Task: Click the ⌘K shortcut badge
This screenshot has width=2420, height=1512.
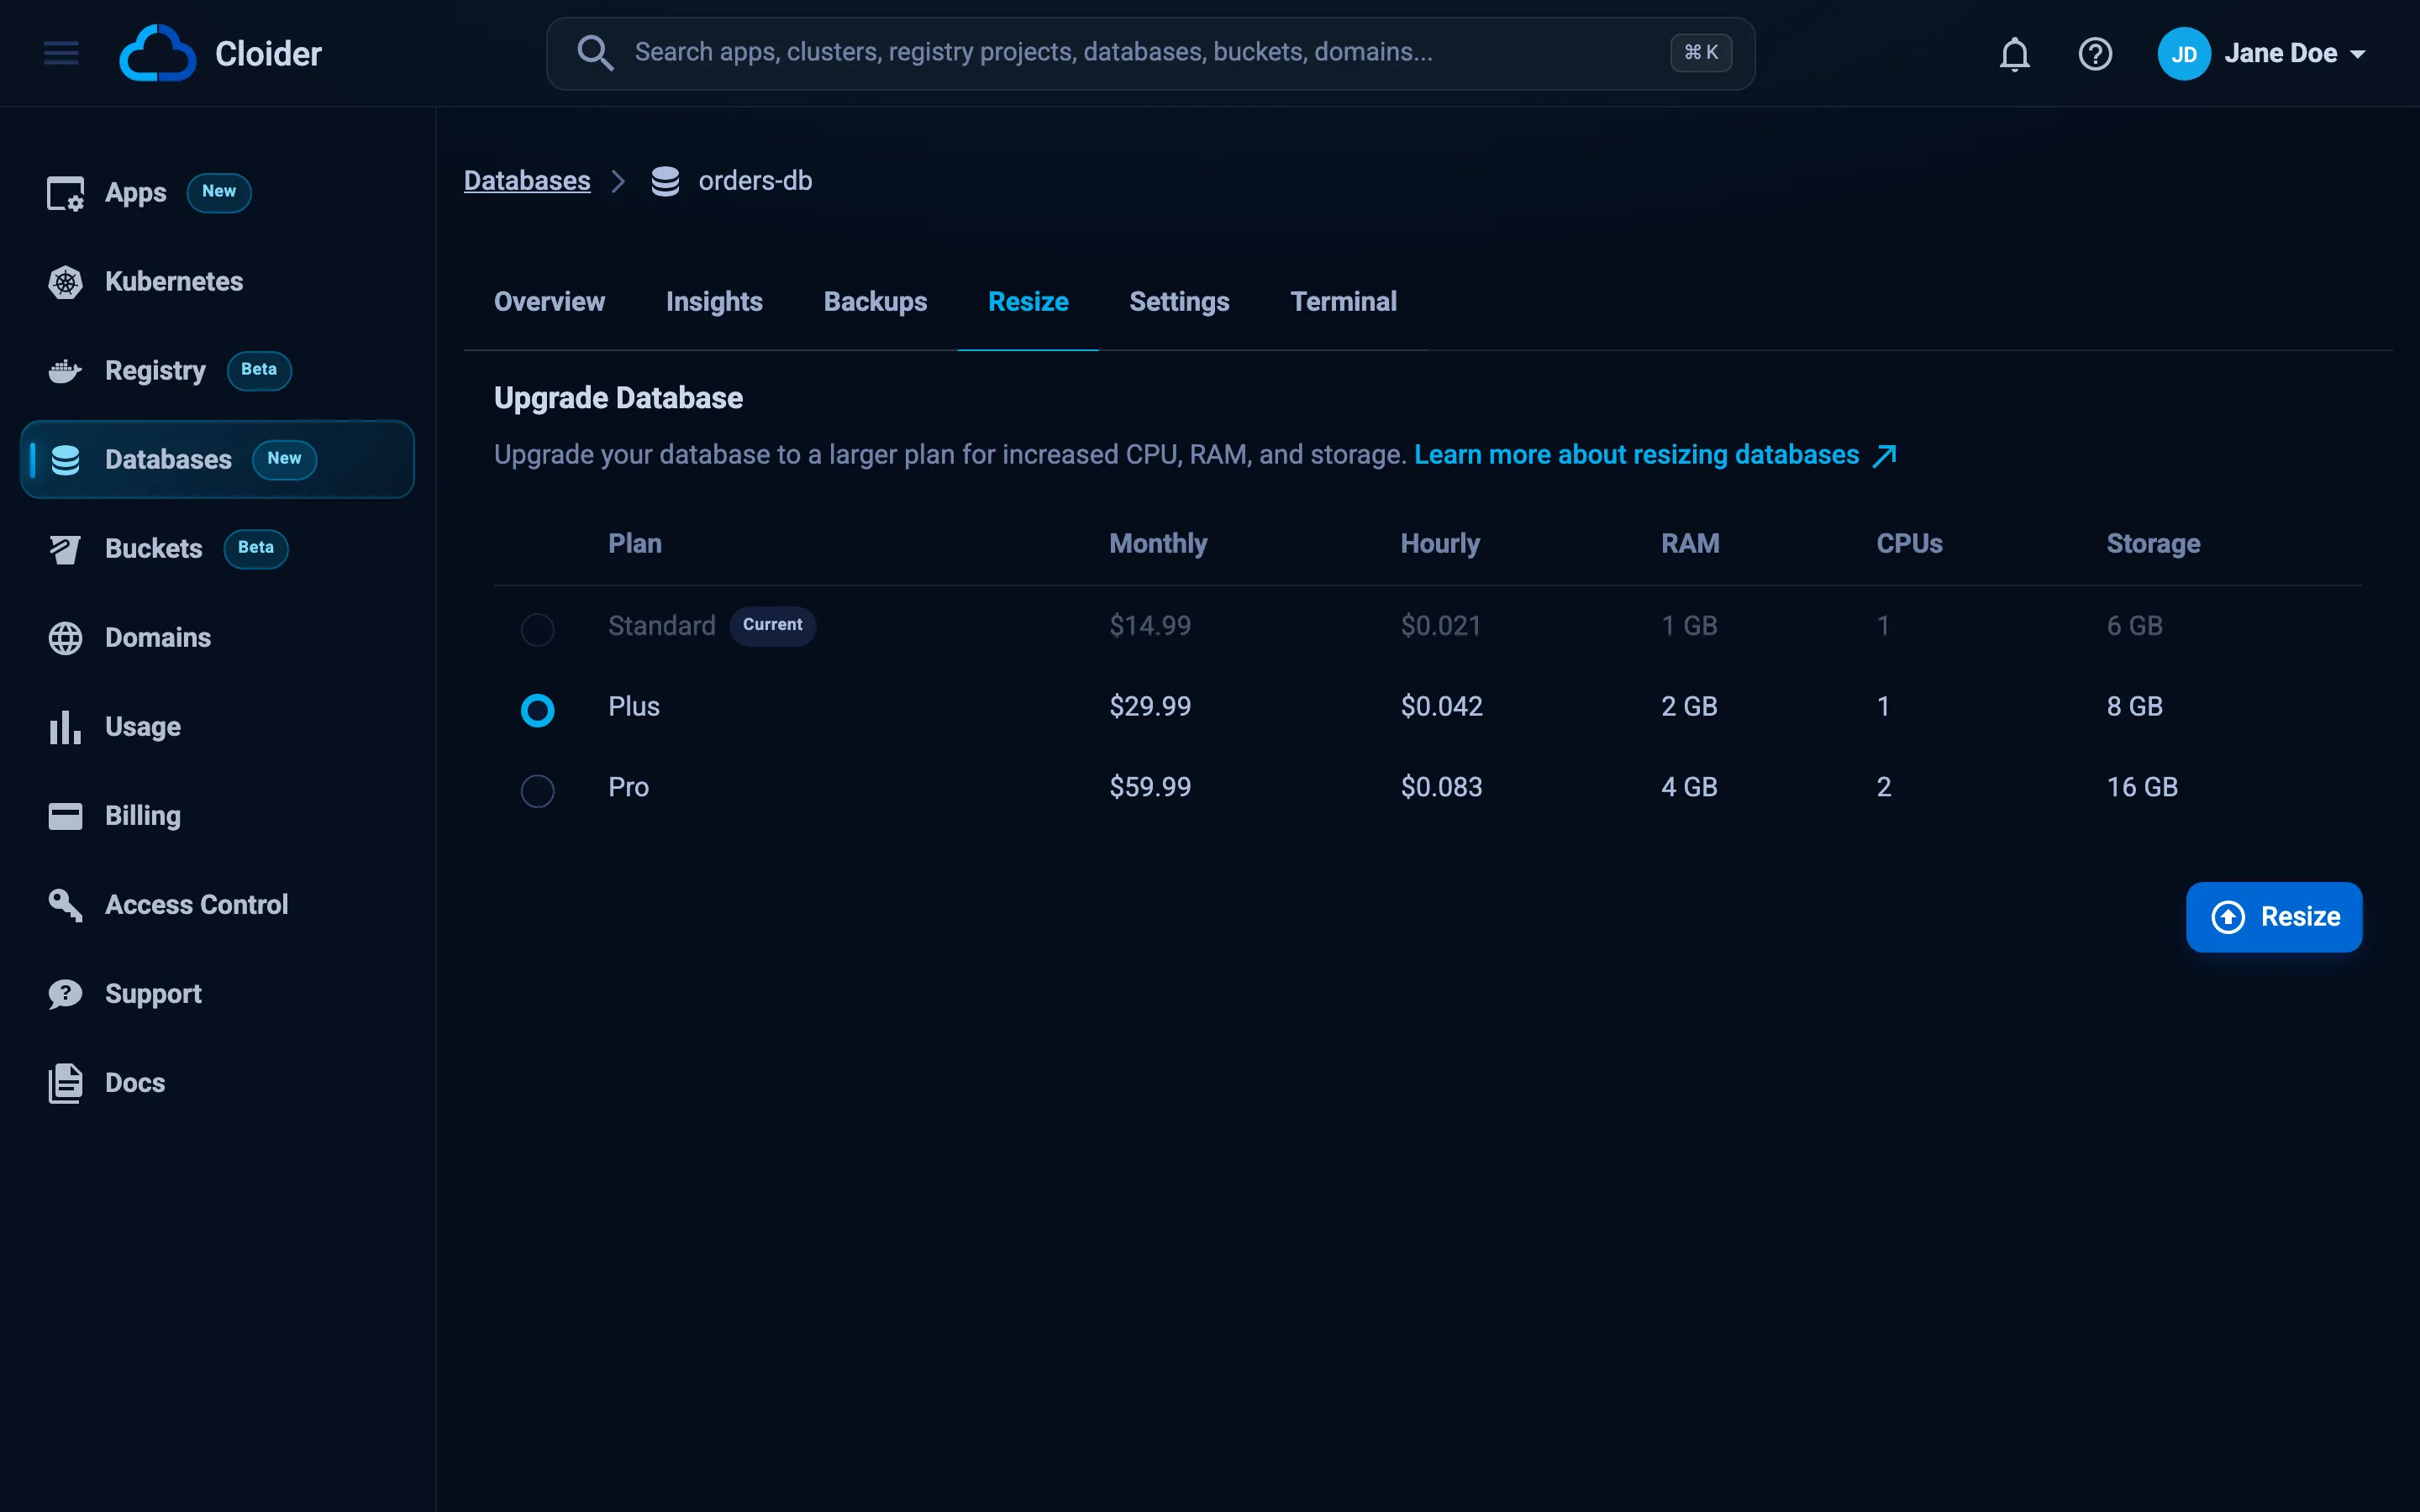Action: [1700, 53]
